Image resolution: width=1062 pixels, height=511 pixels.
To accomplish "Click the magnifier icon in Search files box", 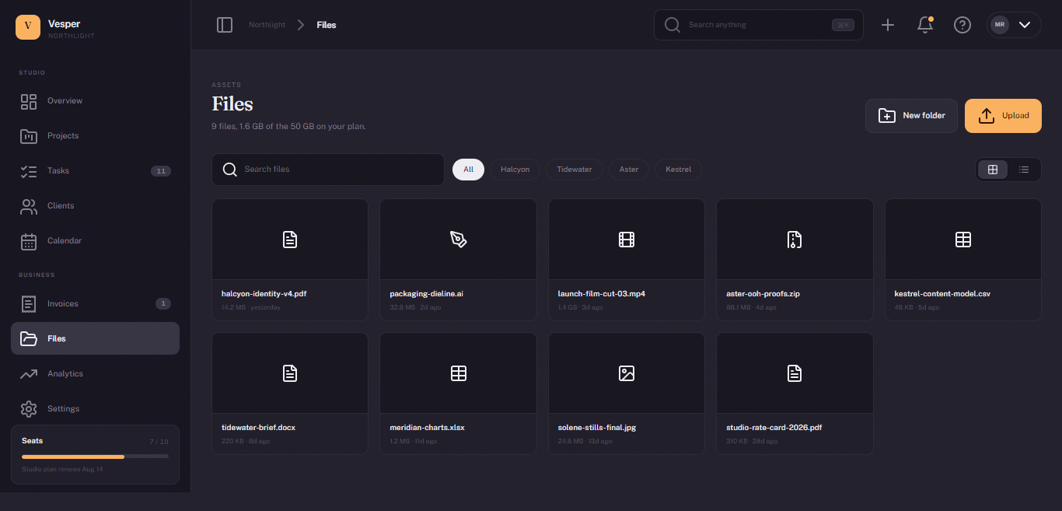I will [230, 170].
